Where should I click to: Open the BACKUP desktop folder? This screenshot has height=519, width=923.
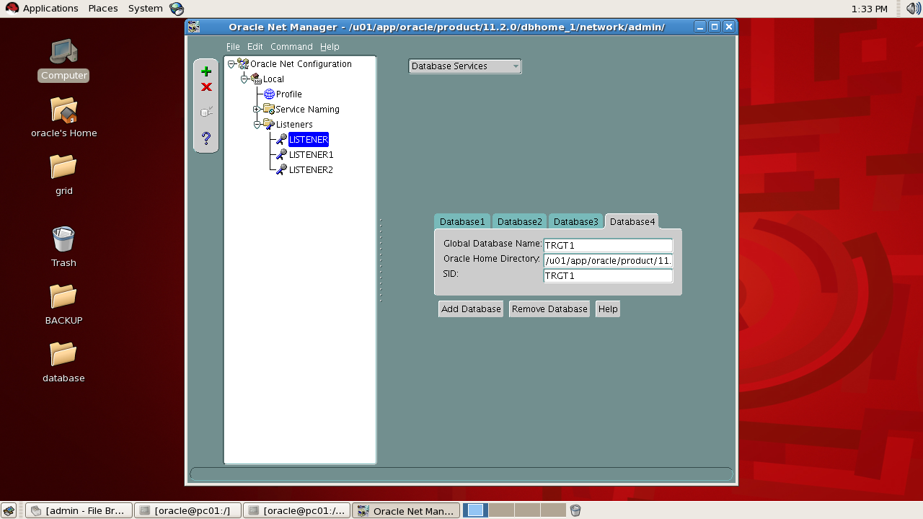pyautogui.click(x=63, y=304)
